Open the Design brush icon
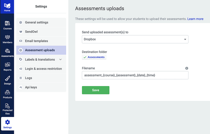 [7, 79]
